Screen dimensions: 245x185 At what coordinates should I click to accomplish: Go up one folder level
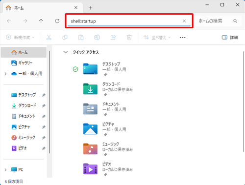(x=41, y=21)
